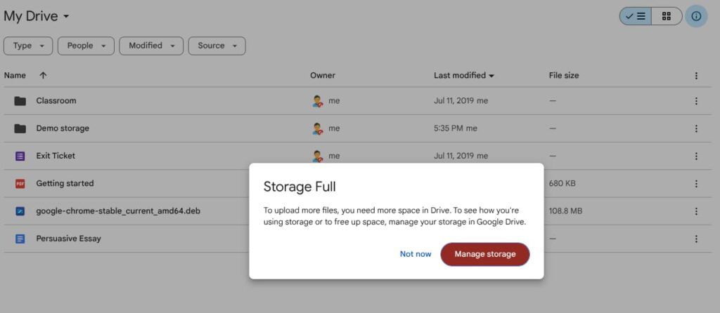The width and height of the screenshot is (720, 313).
Task: Open more actions for Demo storage row
Action: pos(696,128)
